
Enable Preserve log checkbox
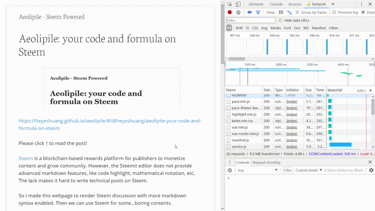(x=334, y=12)
